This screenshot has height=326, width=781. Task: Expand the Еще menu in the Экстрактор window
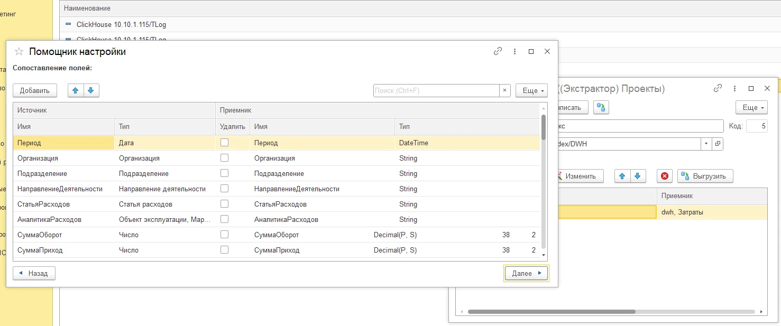tap(751, 107)
